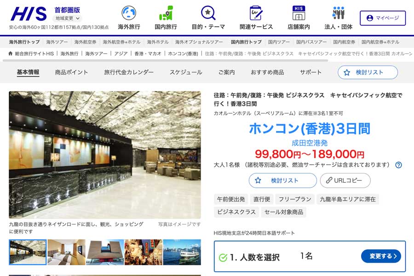Select the 基本情報 tab
This screenshot has width=414, height=276.
(28, 72)
